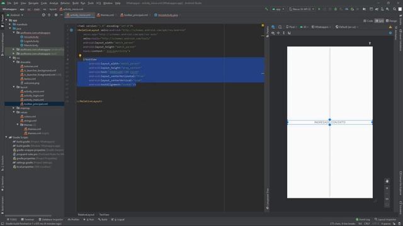Open the Pixel device dropdown for preview

point(292,27)
